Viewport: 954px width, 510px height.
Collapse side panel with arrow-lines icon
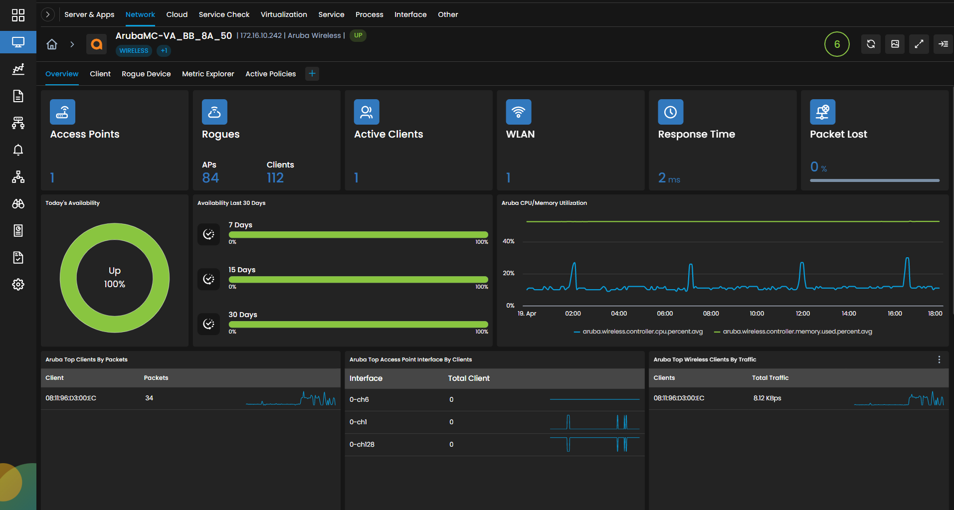click(x=943, y=44)
